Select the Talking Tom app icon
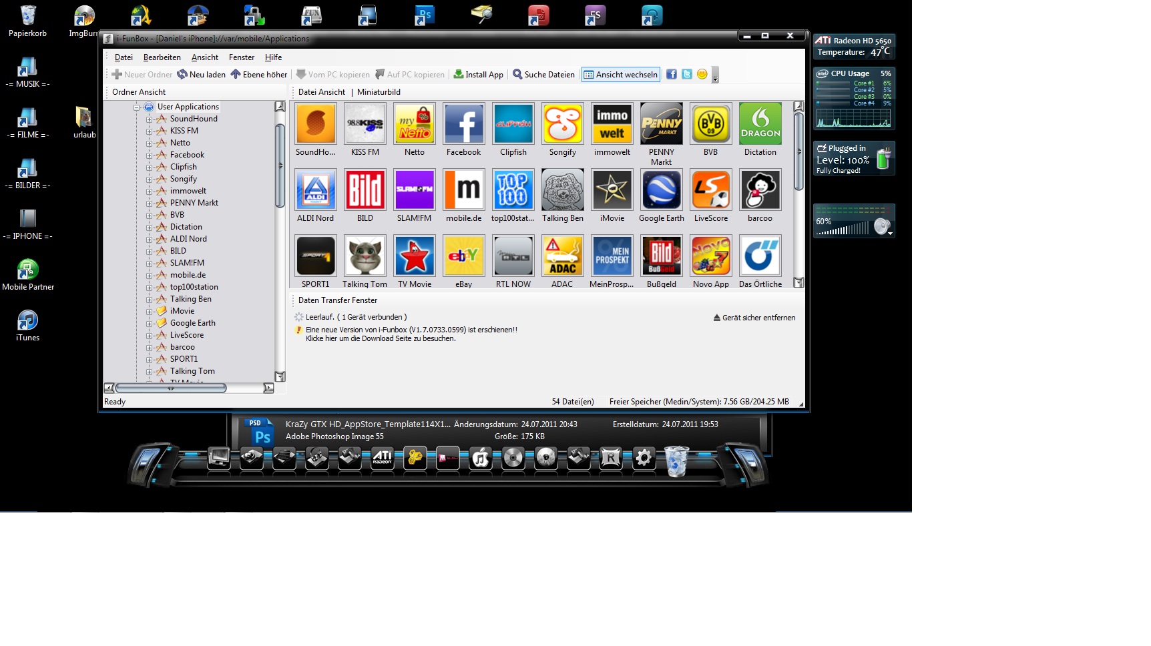This screenshot has height=646, width=1151. [365, 256]
